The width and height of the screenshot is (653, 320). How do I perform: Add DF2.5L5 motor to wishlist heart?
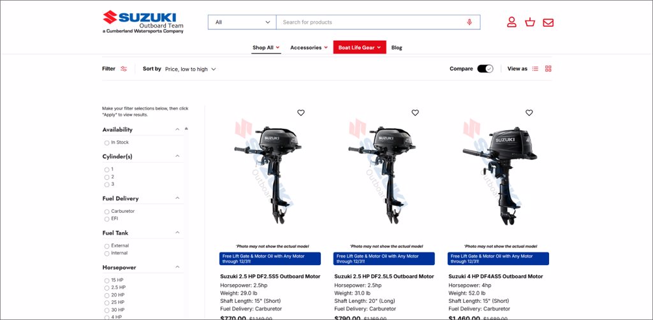pyautogui.click(x=415, y=113)
